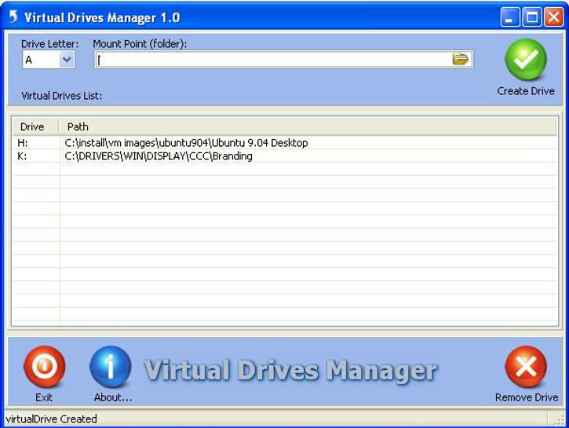Click the Exit text label
569x428 pixels.
(44, 398)
